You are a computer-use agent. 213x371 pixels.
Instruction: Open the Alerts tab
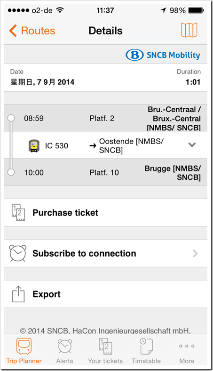[64, 351]
